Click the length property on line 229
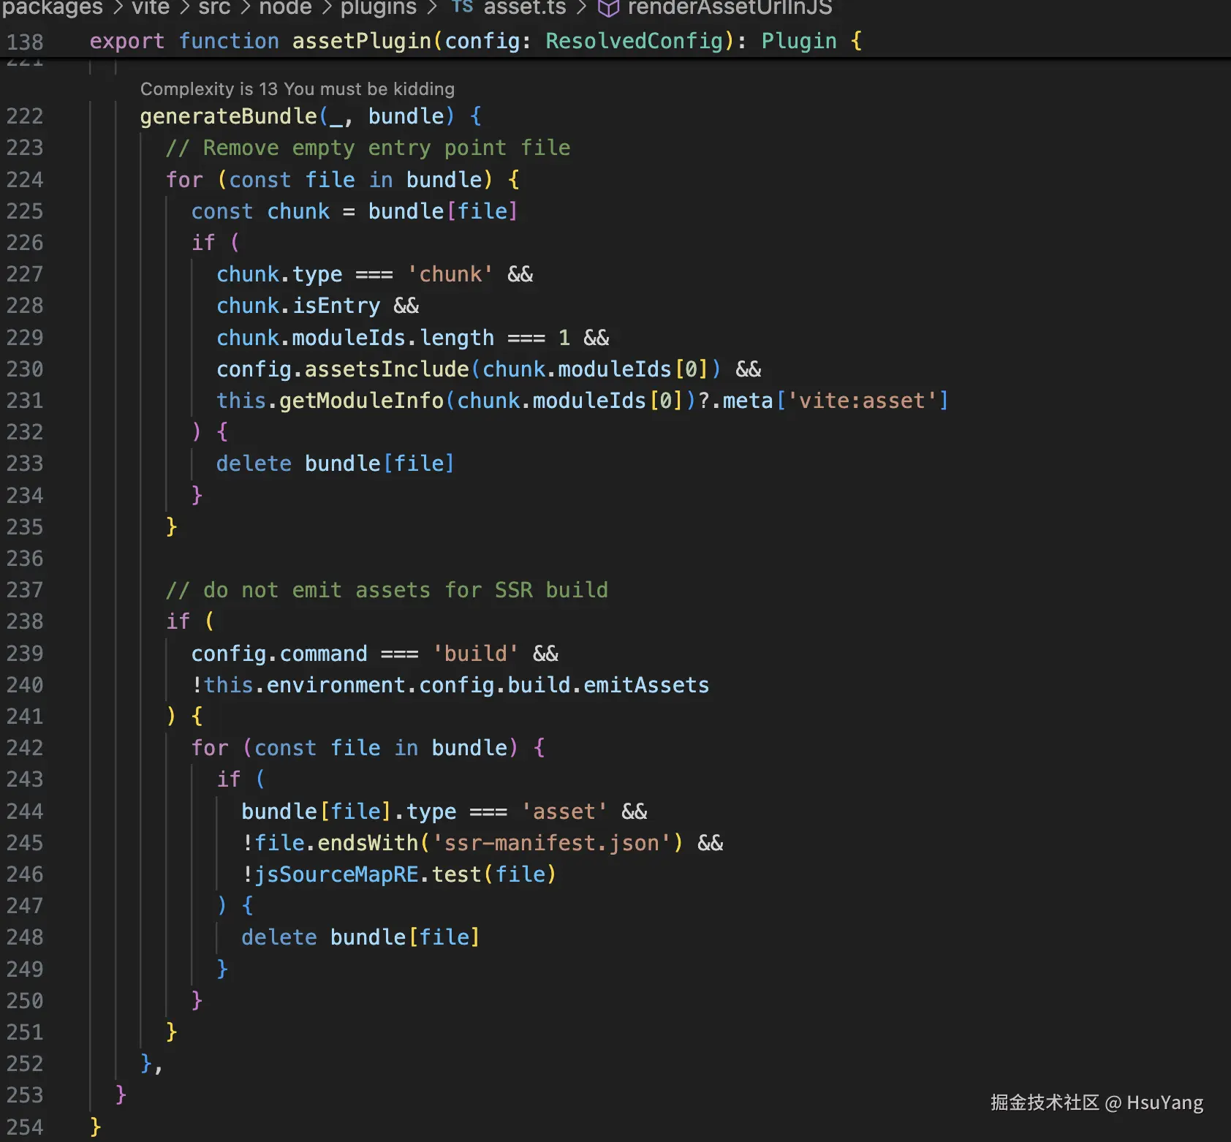This screenshot has height=1142, width=1231. (457, 338)
